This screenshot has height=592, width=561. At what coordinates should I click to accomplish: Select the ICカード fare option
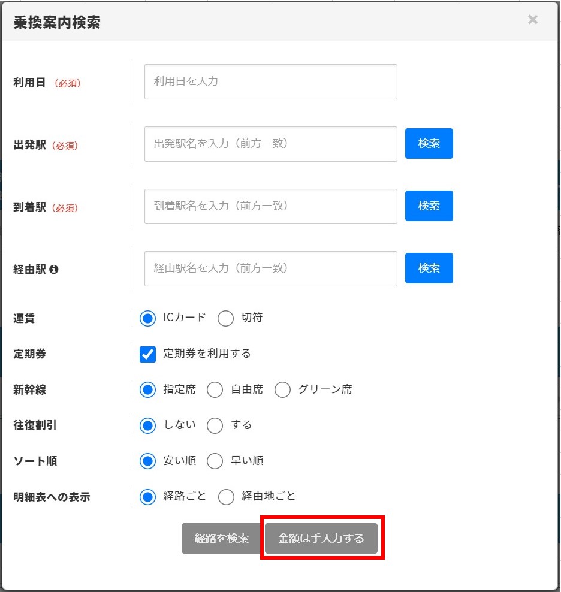[147, 319]
